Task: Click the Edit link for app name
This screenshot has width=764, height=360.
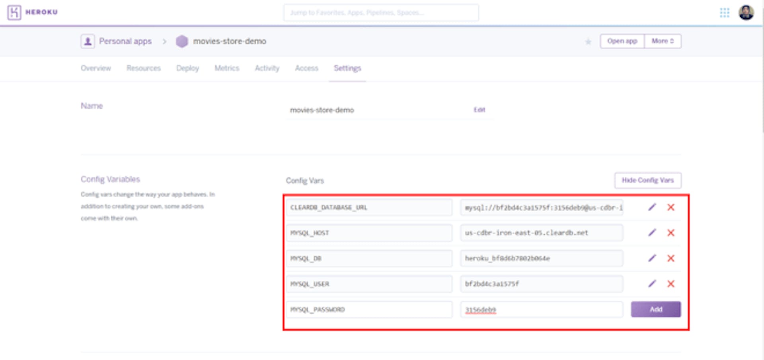Action: pos(479,110)
